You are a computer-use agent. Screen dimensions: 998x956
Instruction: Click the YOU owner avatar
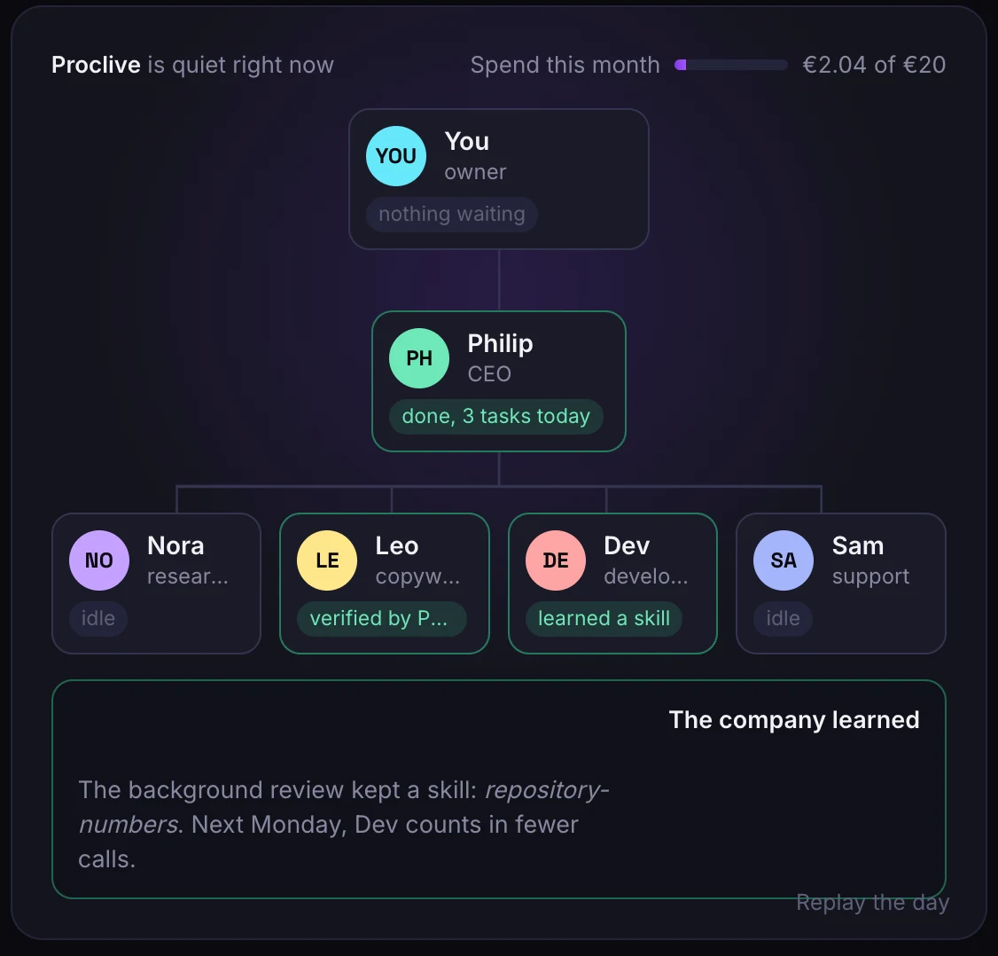coord(396,156)
